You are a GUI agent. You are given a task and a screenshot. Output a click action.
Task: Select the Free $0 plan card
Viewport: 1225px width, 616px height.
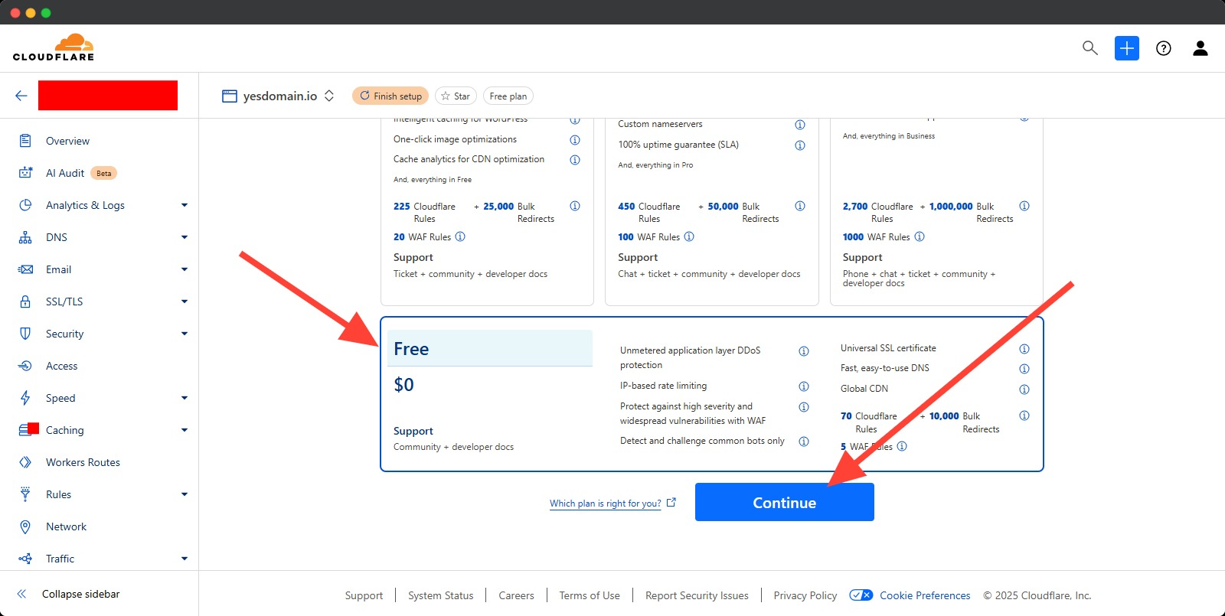[712, 394]
